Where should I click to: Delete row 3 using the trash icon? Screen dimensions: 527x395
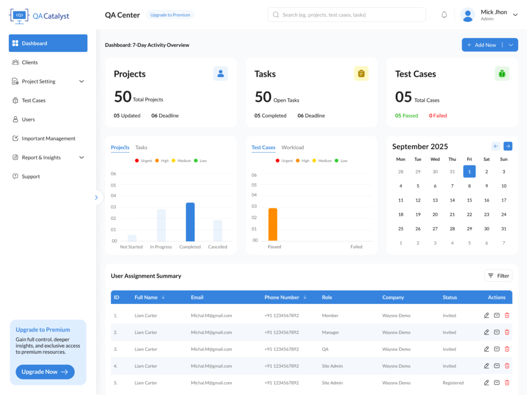tap(507, 349)
